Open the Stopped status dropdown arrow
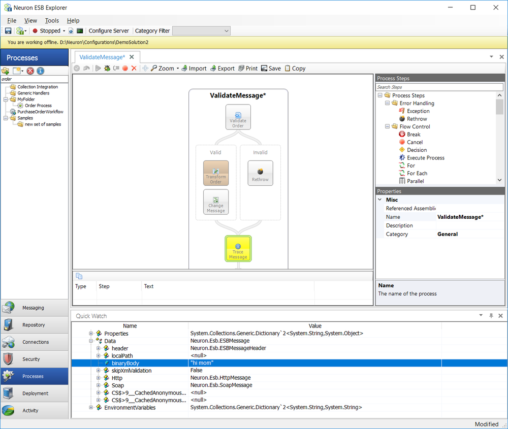 [x=64, y=31]
